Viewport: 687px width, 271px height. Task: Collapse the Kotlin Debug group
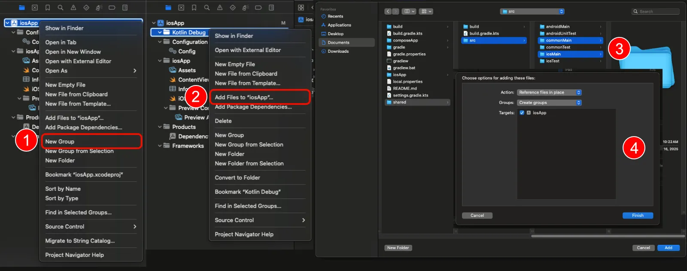click(x=160, y=32)
